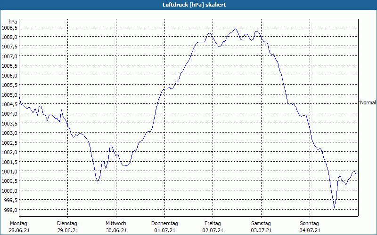
Task: Select the 'Samstag' day label
Action: 261,224
